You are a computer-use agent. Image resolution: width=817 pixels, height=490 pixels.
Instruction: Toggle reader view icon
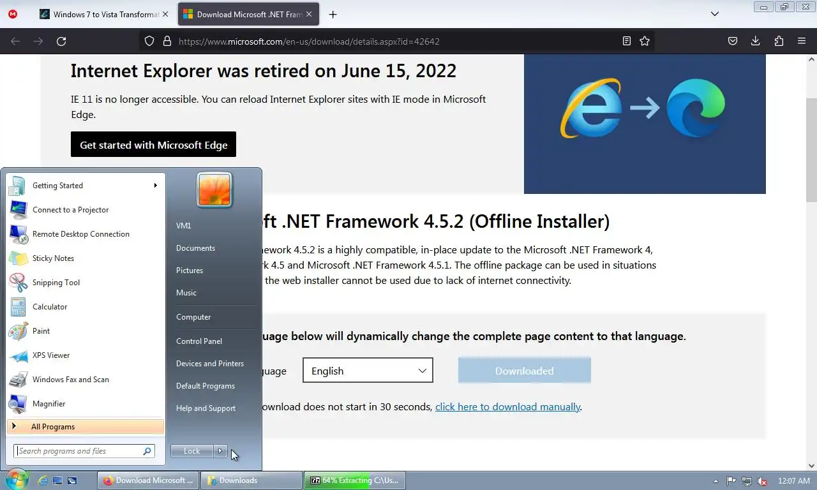pyautogui.click(x=627, y=41)
